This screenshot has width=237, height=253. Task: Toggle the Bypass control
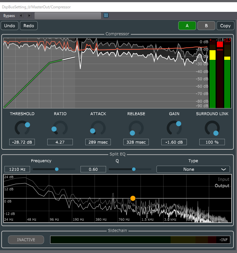pyautogui.click(x=9, y=16)
